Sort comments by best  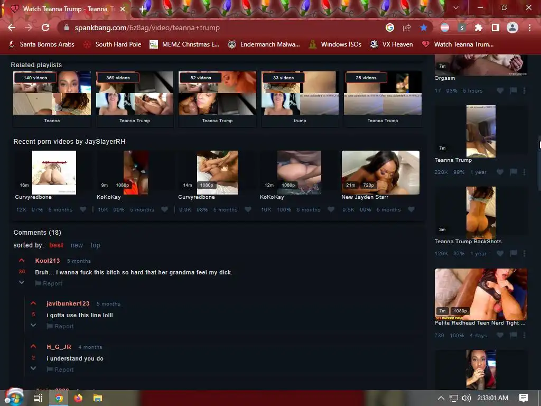pyautogui.click(x=56, y=245)
